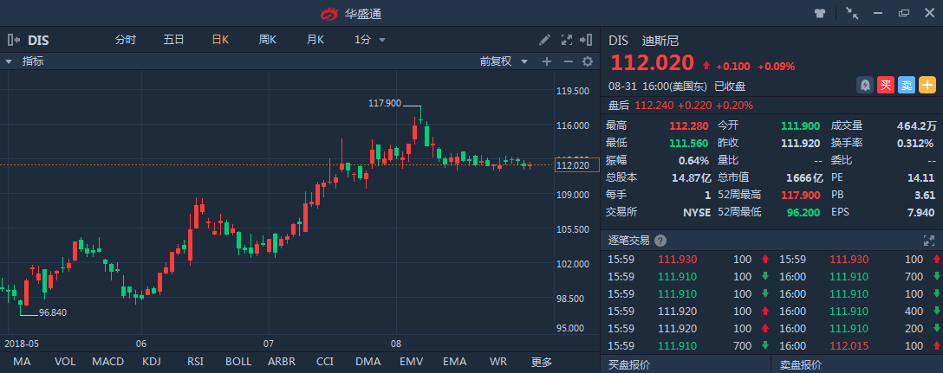Click the 96.840 low price label on chart
Image resolution: width=943 pixels, height=373 pixels.
(x=53, y=312)
